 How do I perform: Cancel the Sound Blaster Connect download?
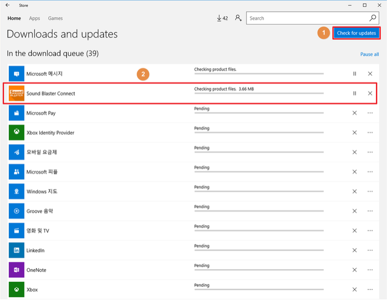tap(370, 94)
